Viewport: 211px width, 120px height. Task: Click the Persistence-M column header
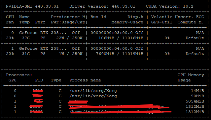tap(68, 17)
